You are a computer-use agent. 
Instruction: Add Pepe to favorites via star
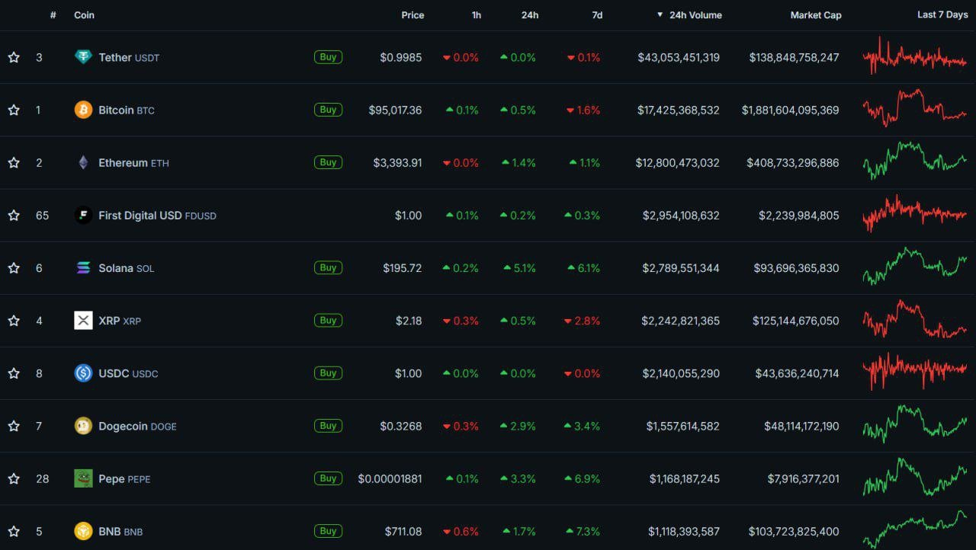point(14,478)
